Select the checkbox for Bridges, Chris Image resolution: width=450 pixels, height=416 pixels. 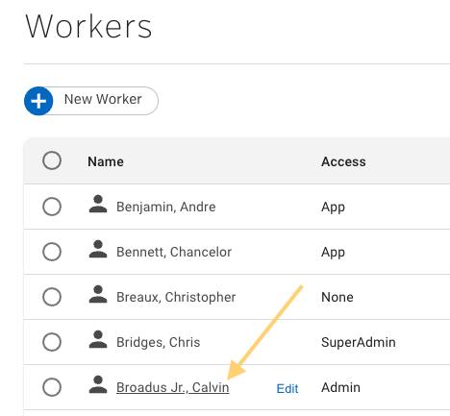(52, 342)
